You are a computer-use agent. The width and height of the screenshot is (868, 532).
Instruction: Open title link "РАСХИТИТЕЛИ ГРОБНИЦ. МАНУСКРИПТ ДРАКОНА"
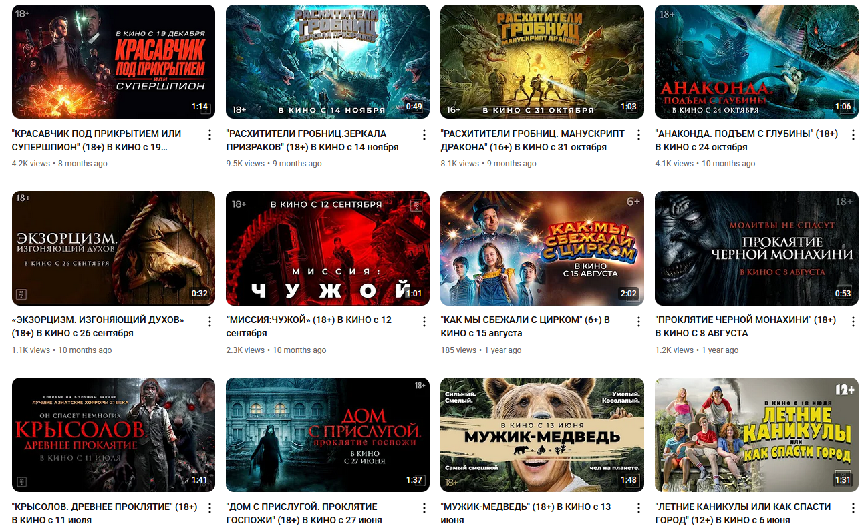point(533,140)
